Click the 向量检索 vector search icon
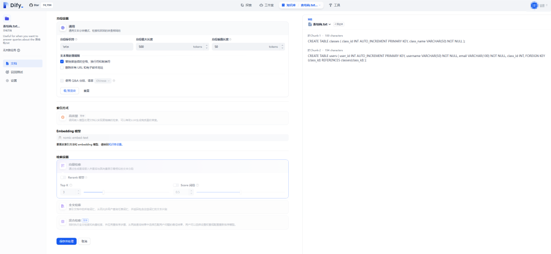The height and width of the screenshot is (254, 551). (63, 165)
